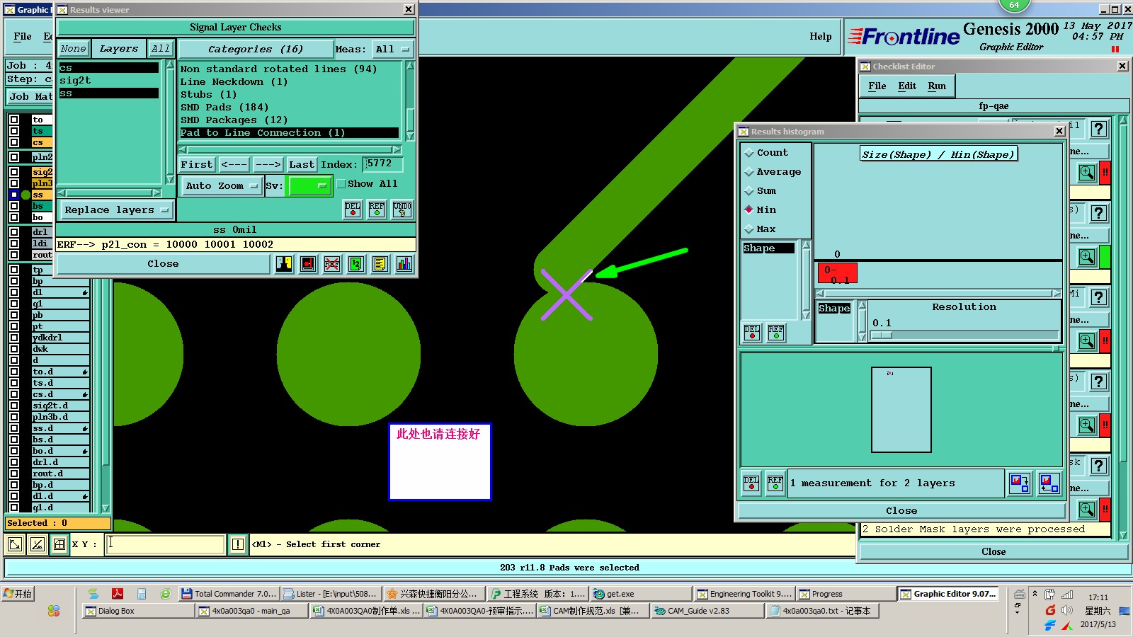
Task: Toggle visibility box for layer 'ss'
Action: [x=14, y=195]
